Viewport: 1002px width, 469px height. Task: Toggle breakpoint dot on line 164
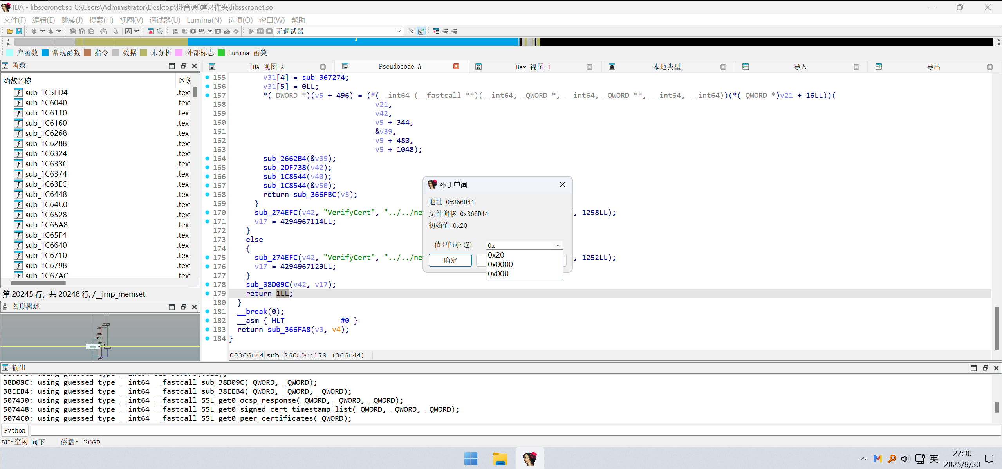tap(208, 158)
